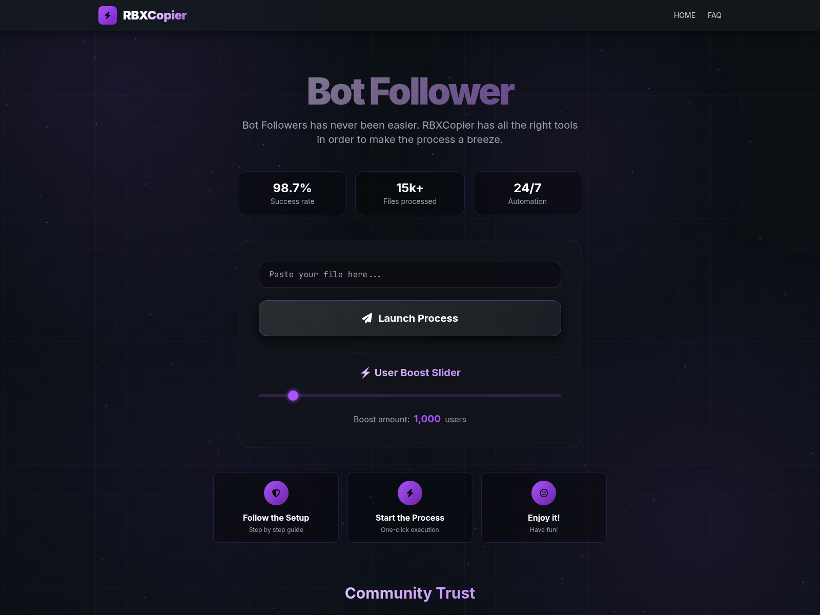
Task: Click the 15k+ Files processed stat card
Action: click(x=410, y=193)
